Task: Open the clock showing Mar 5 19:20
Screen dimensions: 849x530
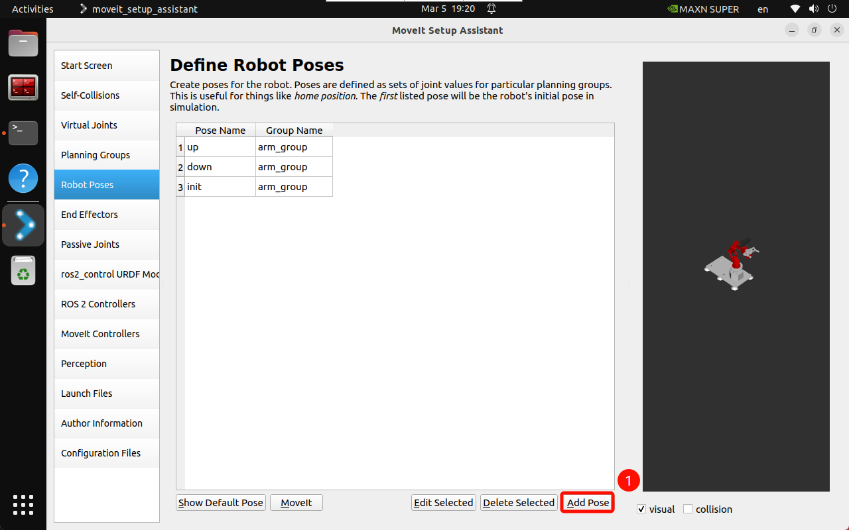Action: pos(448,9)
